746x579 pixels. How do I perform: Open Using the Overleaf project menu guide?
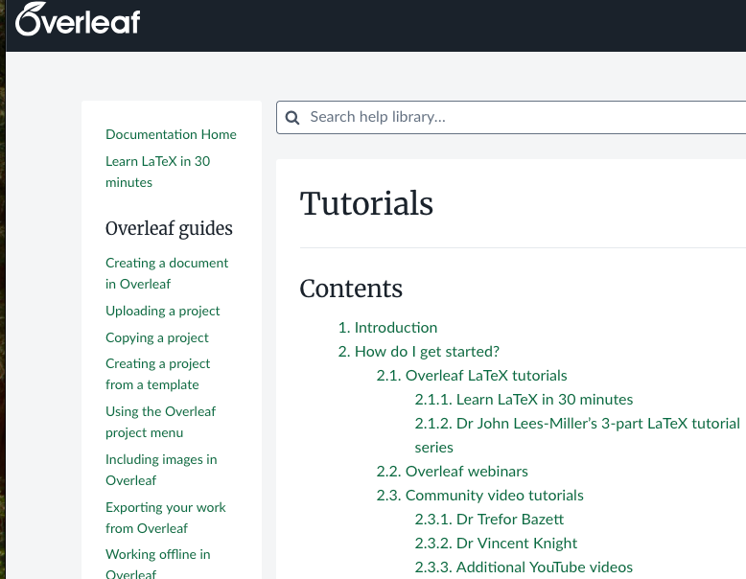pos(160,422)
